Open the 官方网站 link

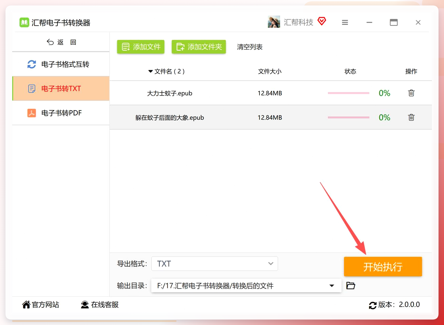click(41, 305)
